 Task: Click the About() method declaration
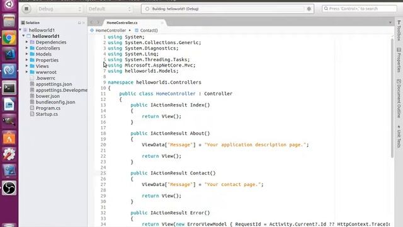point(170,133)
